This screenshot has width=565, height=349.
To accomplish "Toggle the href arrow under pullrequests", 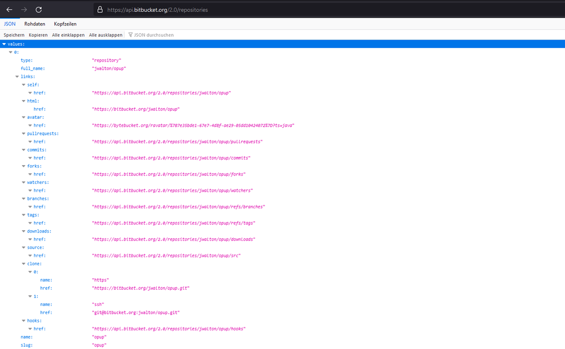I will click(30, 141).
